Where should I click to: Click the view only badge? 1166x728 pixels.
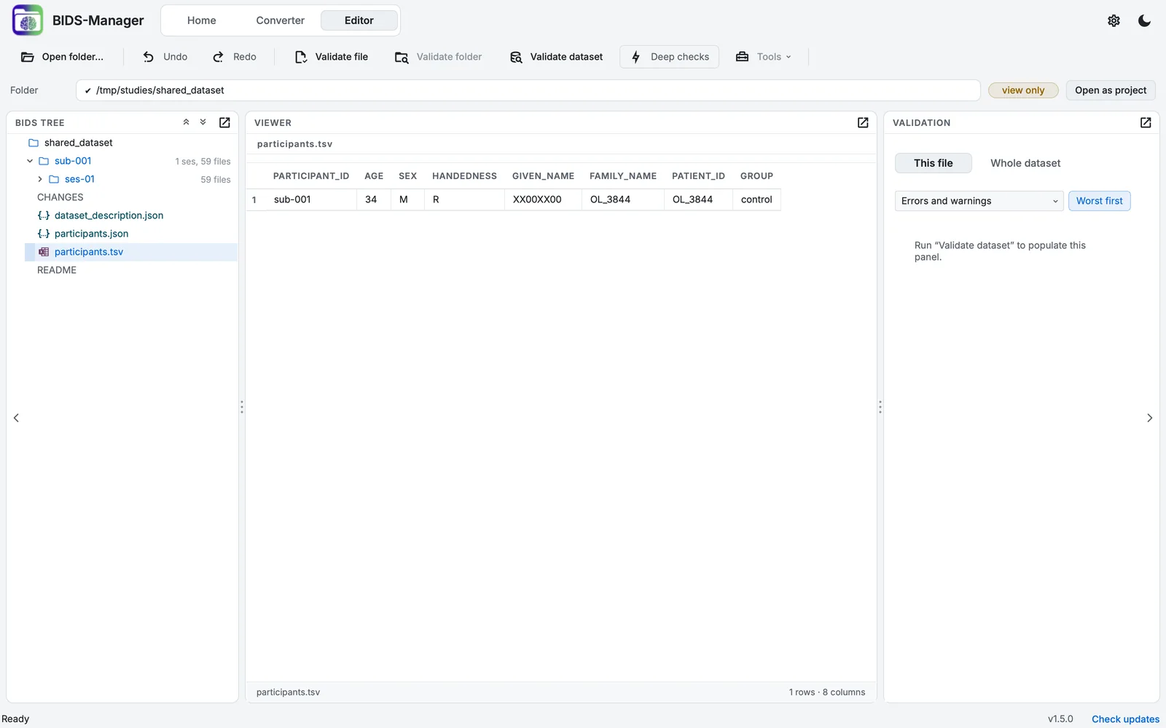(1023, 90)
